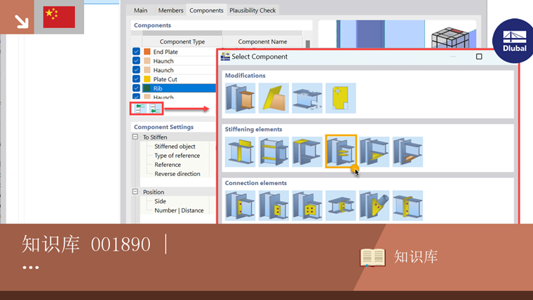This screenshot has width=533, height=300.
Task: Choose the yellow inclined plate cut modification icon
Action: click(274, 98)
